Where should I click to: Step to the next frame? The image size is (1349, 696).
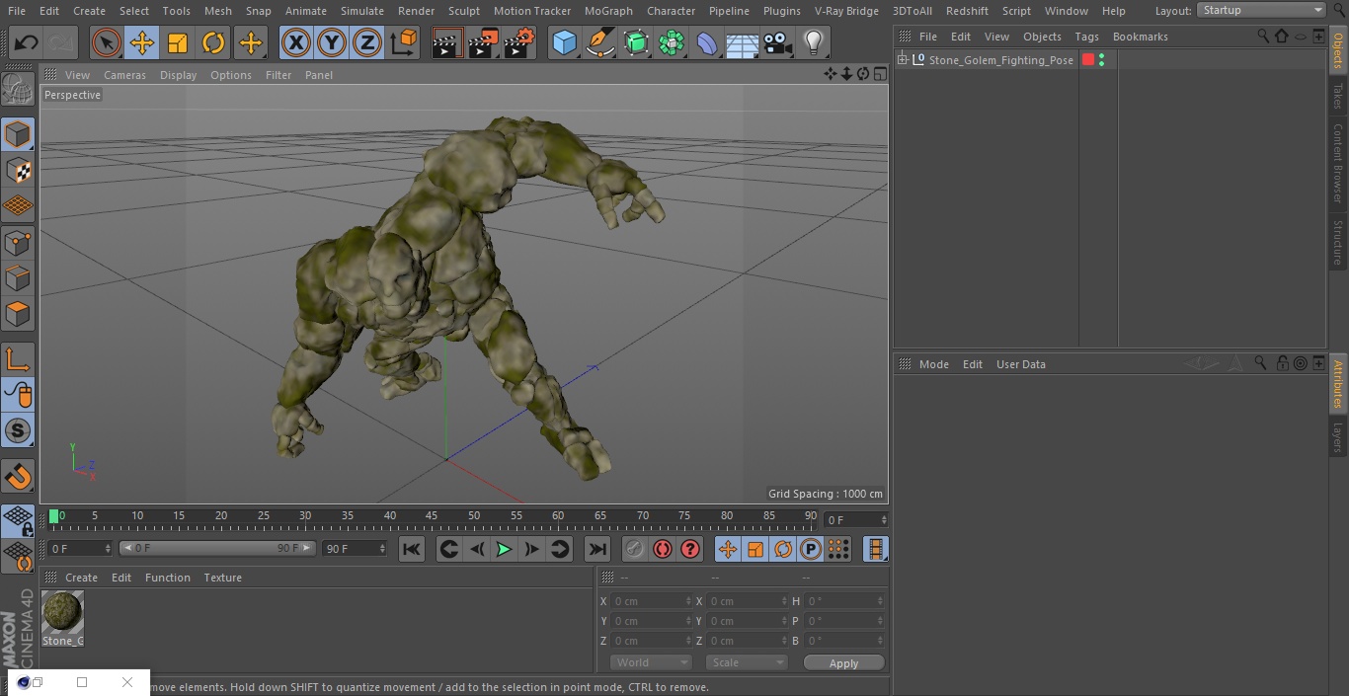[x=531, y=549]
